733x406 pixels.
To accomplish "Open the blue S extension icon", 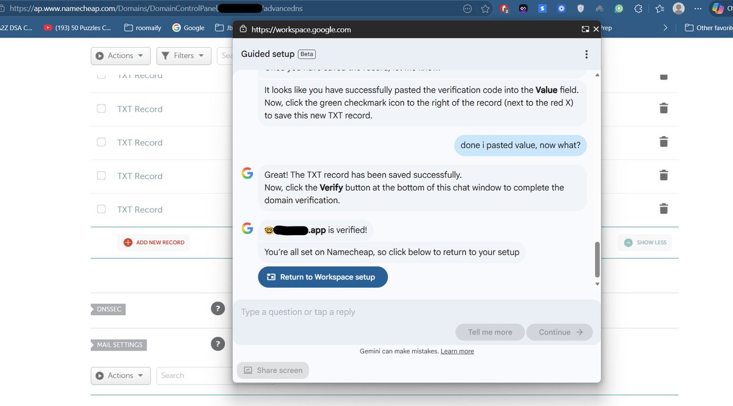I will point(542,9).
